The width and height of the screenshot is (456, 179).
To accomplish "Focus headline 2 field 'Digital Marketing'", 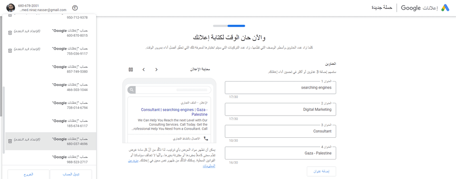I will 281,109.
